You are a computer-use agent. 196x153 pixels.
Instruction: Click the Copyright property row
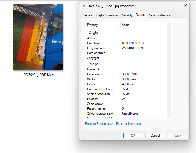point(93,58)
